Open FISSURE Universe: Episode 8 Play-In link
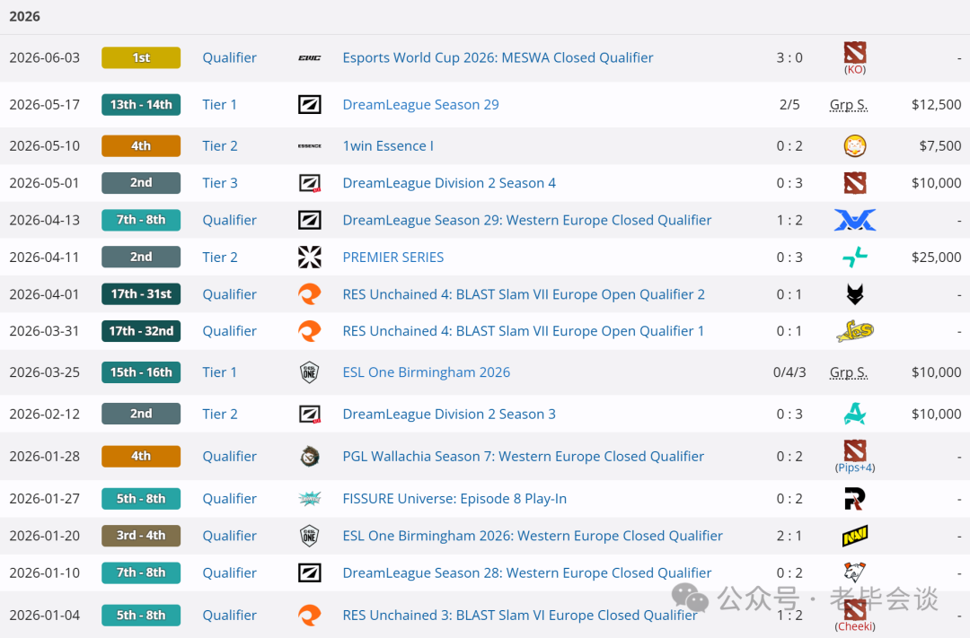This screenshot has height=638, width=970. point(454,498)
